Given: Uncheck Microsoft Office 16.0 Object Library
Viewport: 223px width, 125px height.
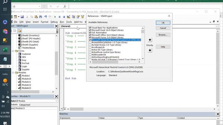Looking at the screenshot, I should pyautogui.click(x=90, y=35).
